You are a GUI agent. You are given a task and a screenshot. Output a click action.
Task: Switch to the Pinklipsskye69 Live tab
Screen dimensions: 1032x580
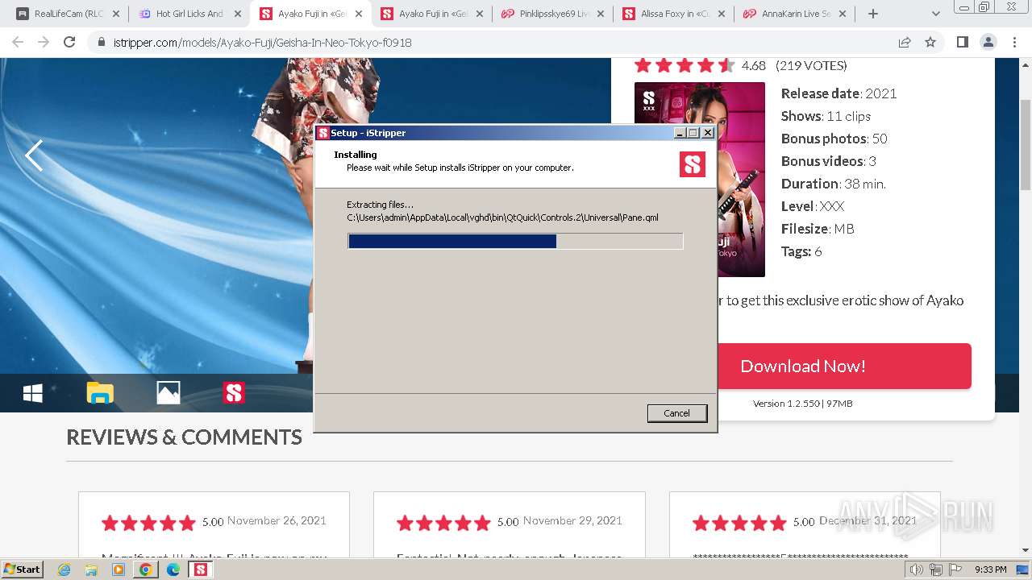[552, 14]
